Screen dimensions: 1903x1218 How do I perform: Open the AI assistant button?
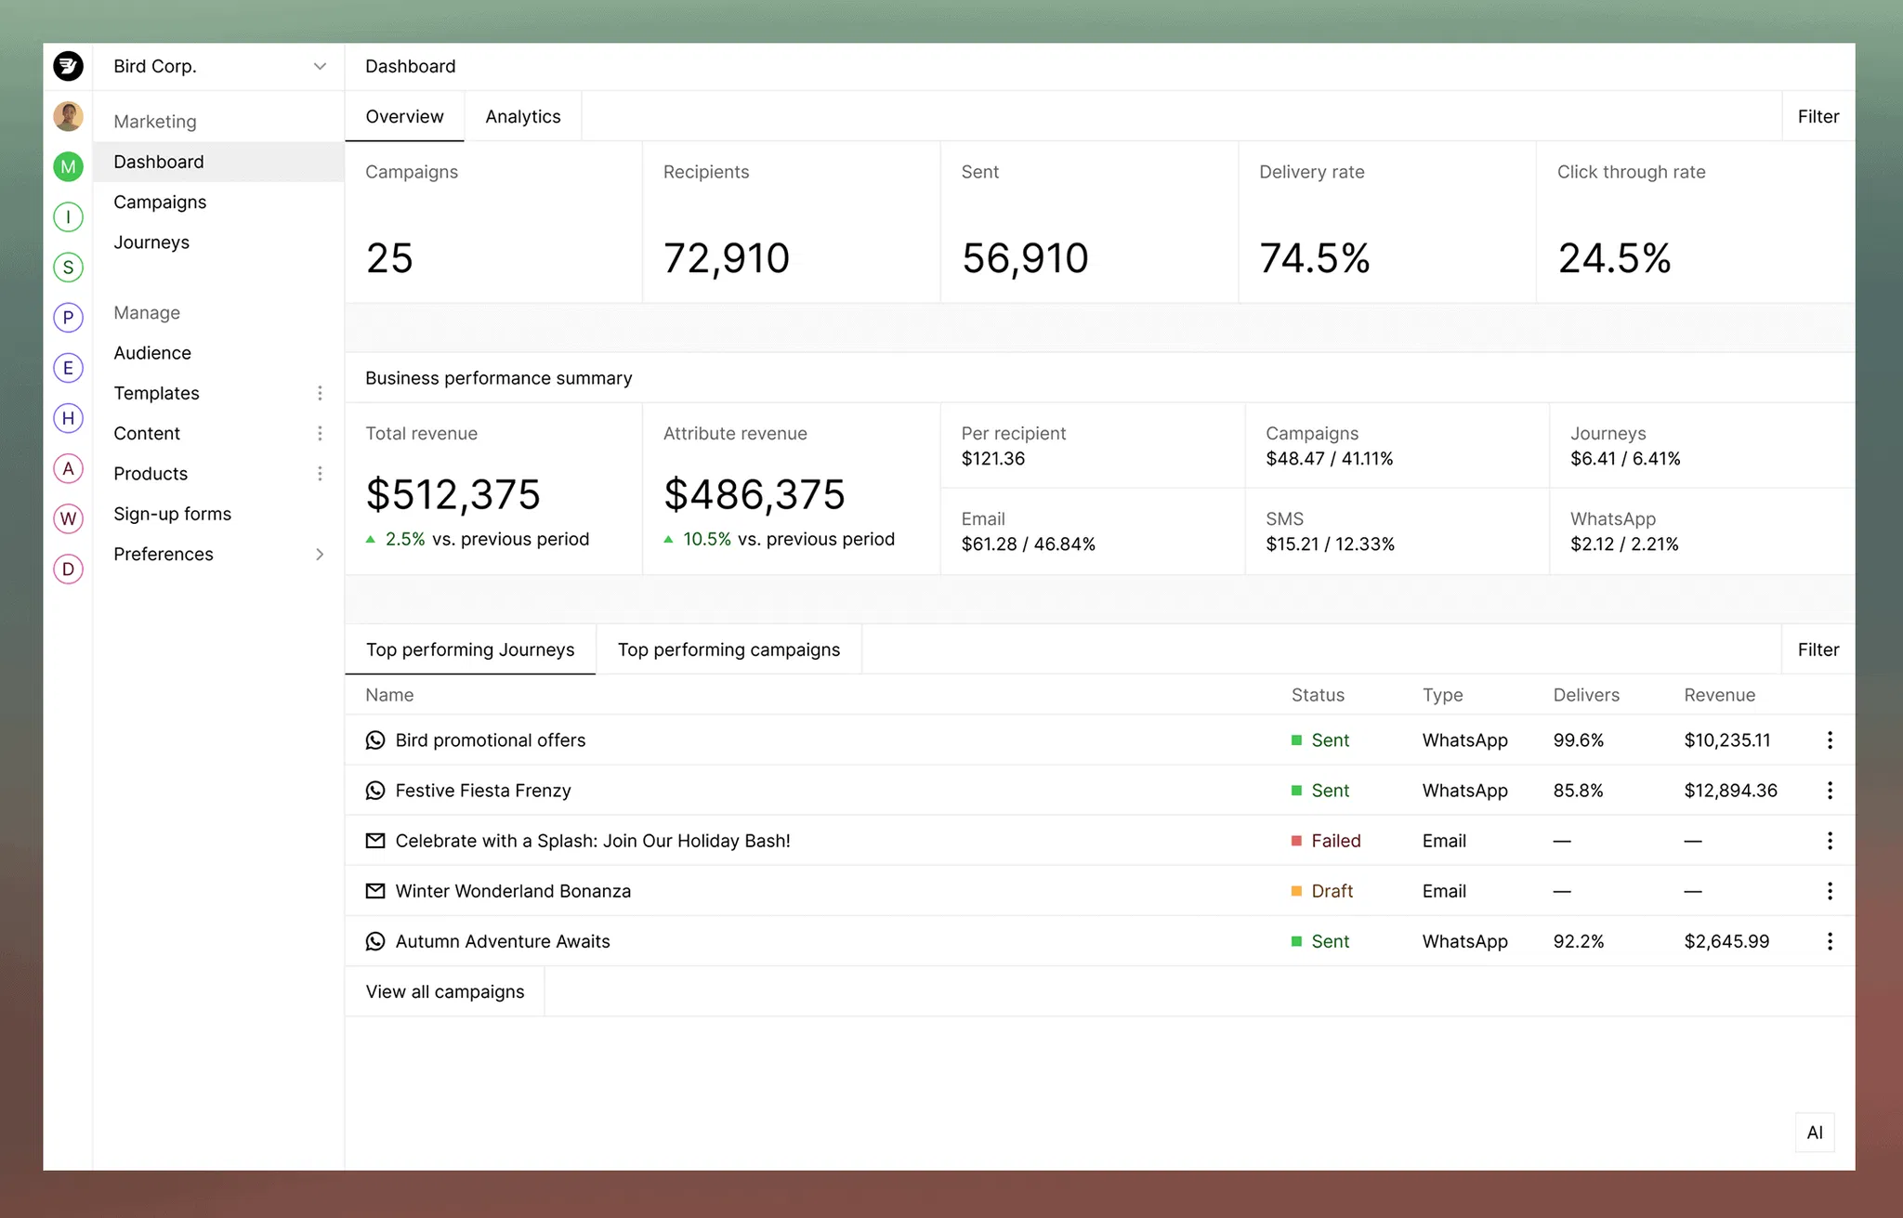[x=1814, y=1133]
